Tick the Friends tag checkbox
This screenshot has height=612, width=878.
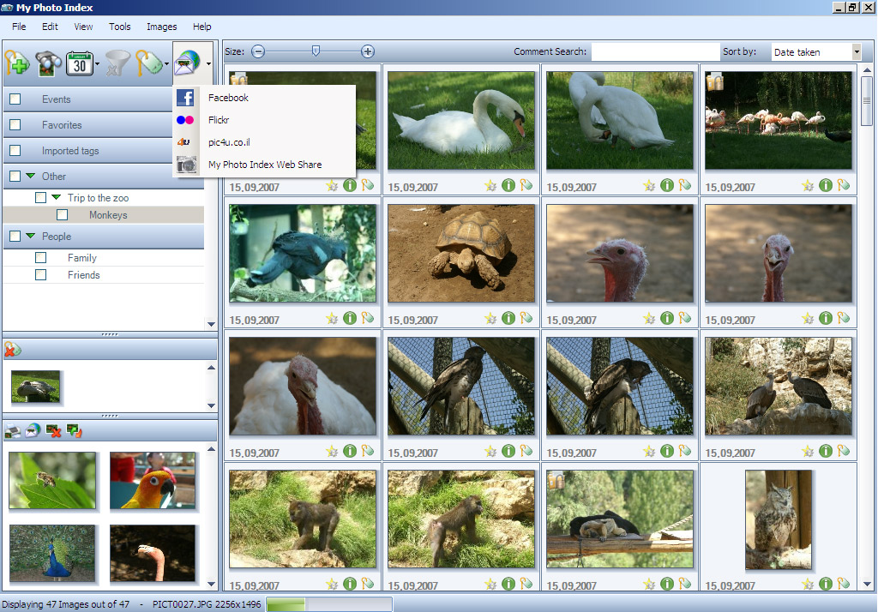pos(41,275)
